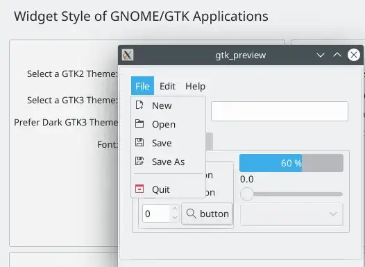Choose Save from the File menu
This screenshot has height=267, width=365.
(169, 143)
